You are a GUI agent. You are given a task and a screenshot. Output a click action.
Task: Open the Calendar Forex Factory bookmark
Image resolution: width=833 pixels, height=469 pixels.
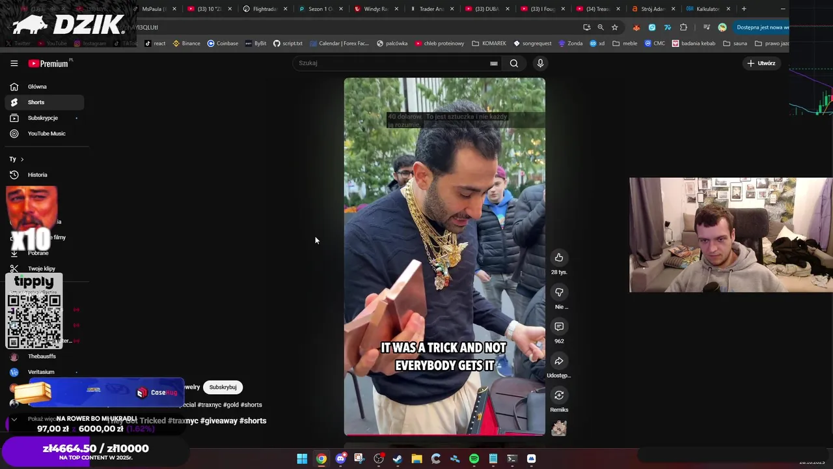[x=339, y=44]
